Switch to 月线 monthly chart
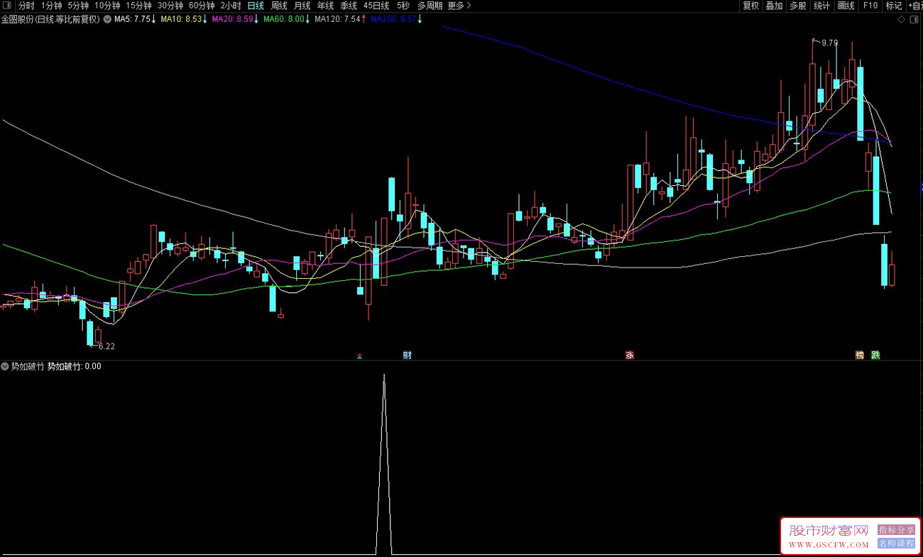 pyautogui.click(x=302, y=6)
